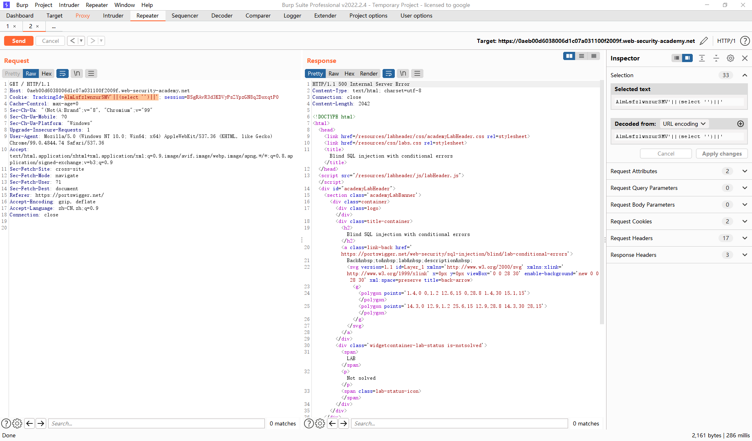Viewport: 752px width, 441px height.
Task: Expand Request Cookies section
Action: coord(745,221)
